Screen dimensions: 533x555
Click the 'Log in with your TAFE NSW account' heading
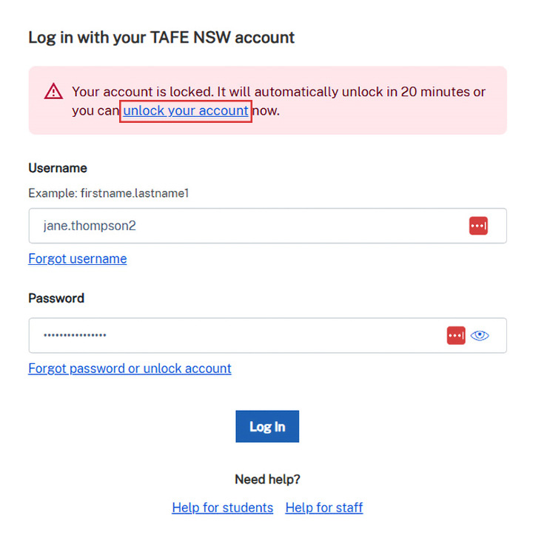coord(161,37)
